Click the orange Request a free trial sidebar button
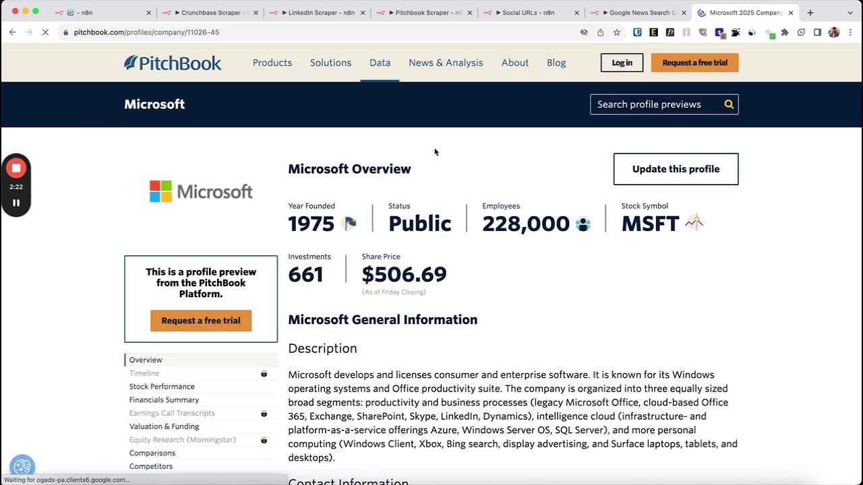863x485 pixels. [201, 321]
